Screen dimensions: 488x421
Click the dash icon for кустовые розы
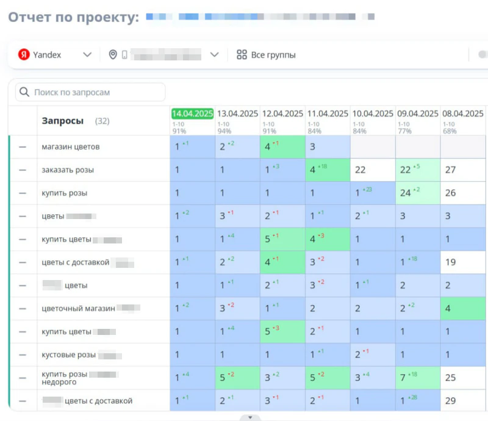[x=23, y=354]
